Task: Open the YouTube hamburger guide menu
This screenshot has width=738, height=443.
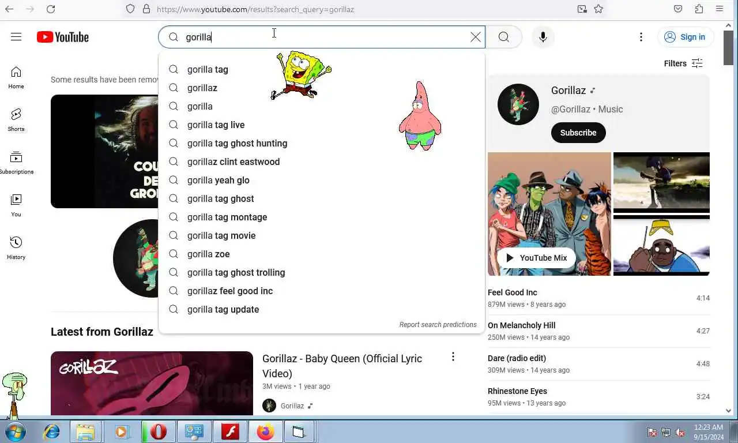Action: 16,37
